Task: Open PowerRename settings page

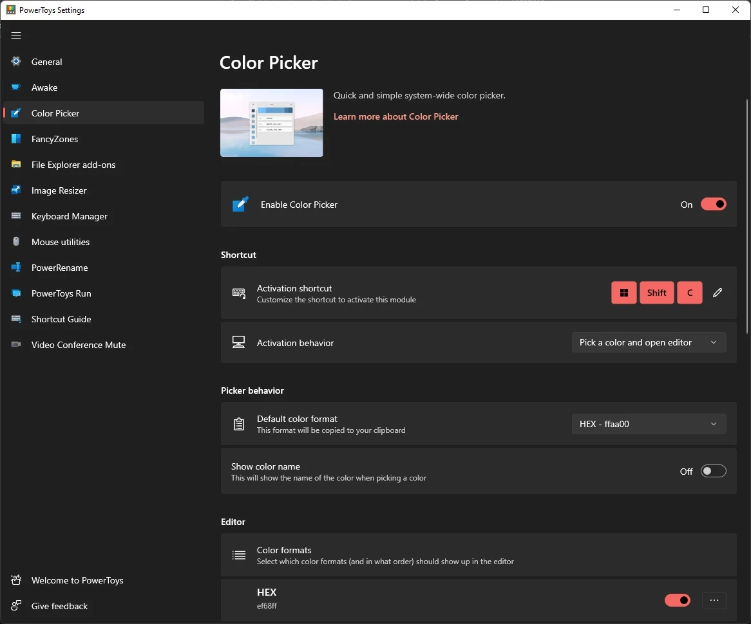Action: click(x=104, y=268)
